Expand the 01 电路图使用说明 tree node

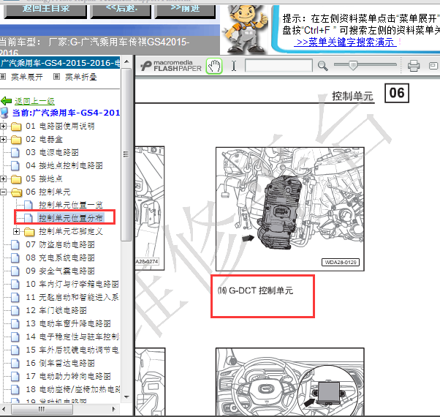pyautogui.click(x=3, y=127)
